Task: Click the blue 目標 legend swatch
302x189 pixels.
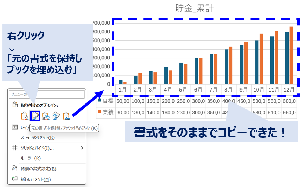Action: coord(100,100)
